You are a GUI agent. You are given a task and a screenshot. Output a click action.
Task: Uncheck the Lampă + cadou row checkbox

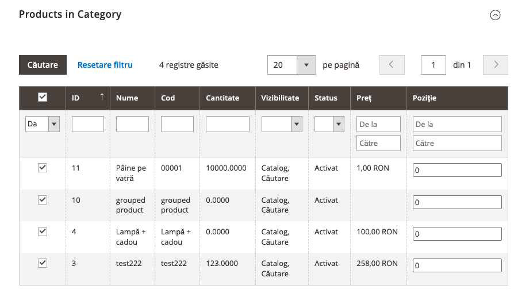(43, 232)
